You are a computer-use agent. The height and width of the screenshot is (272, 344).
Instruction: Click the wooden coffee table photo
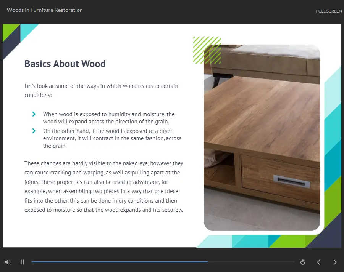point(262,138)
